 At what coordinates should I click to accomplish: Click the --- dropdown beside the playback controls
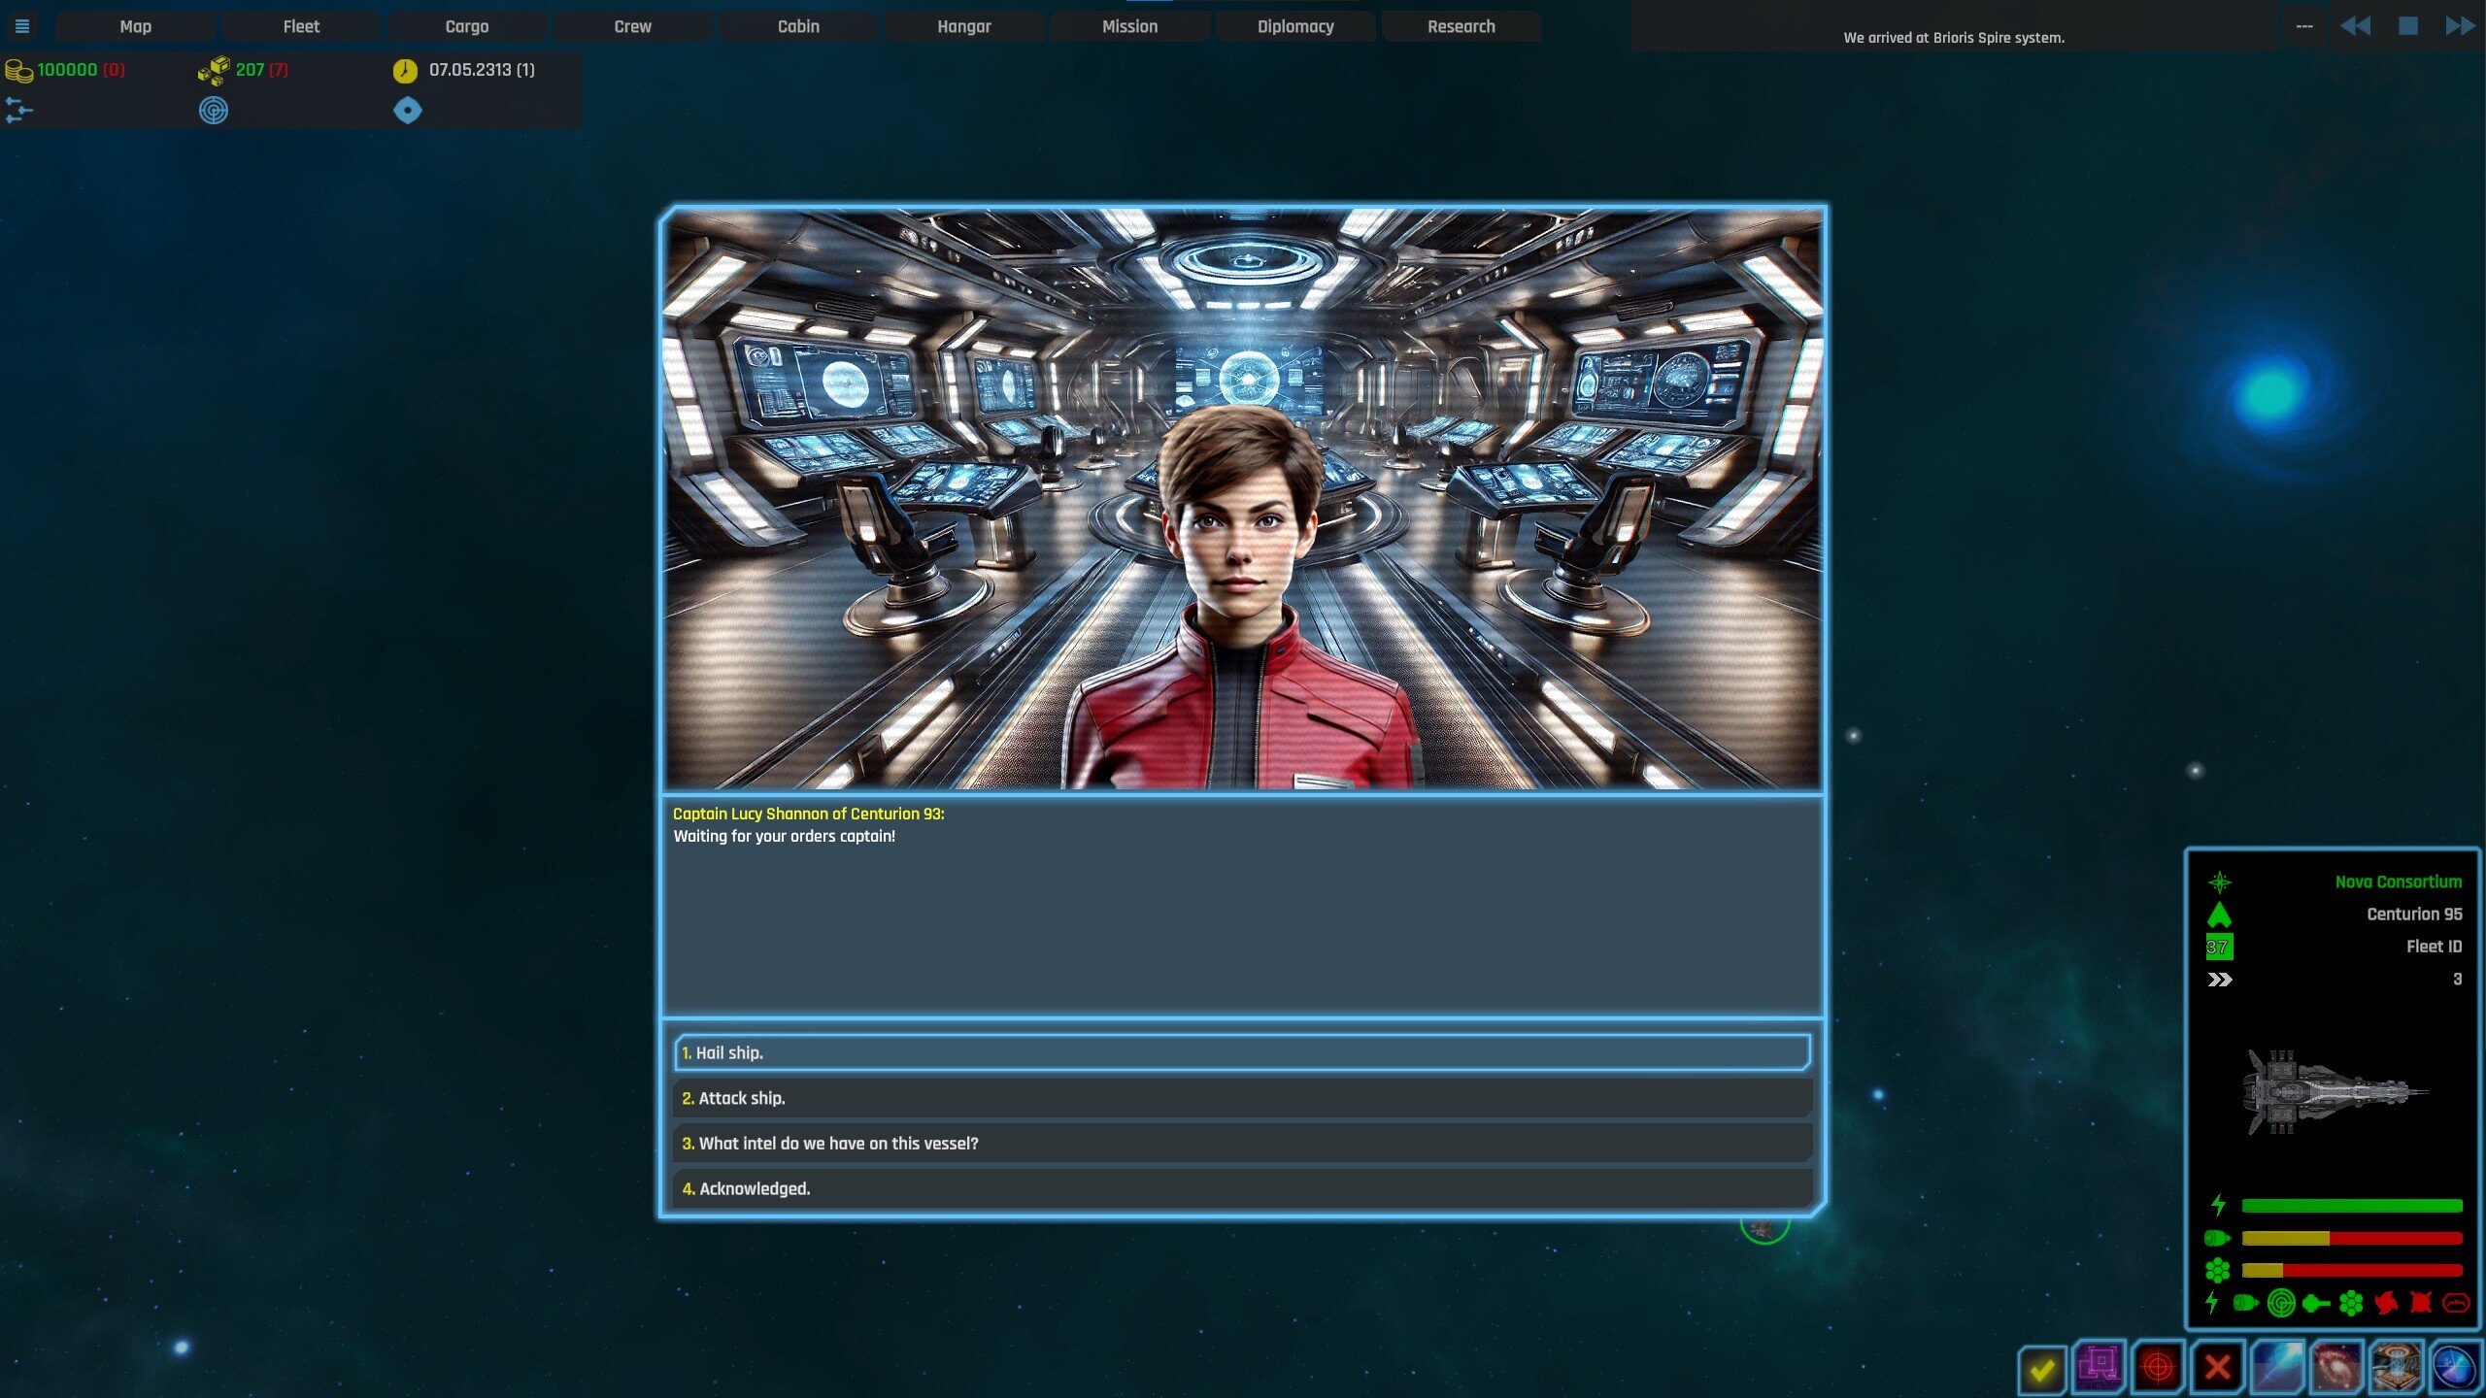pos(2304,26)
